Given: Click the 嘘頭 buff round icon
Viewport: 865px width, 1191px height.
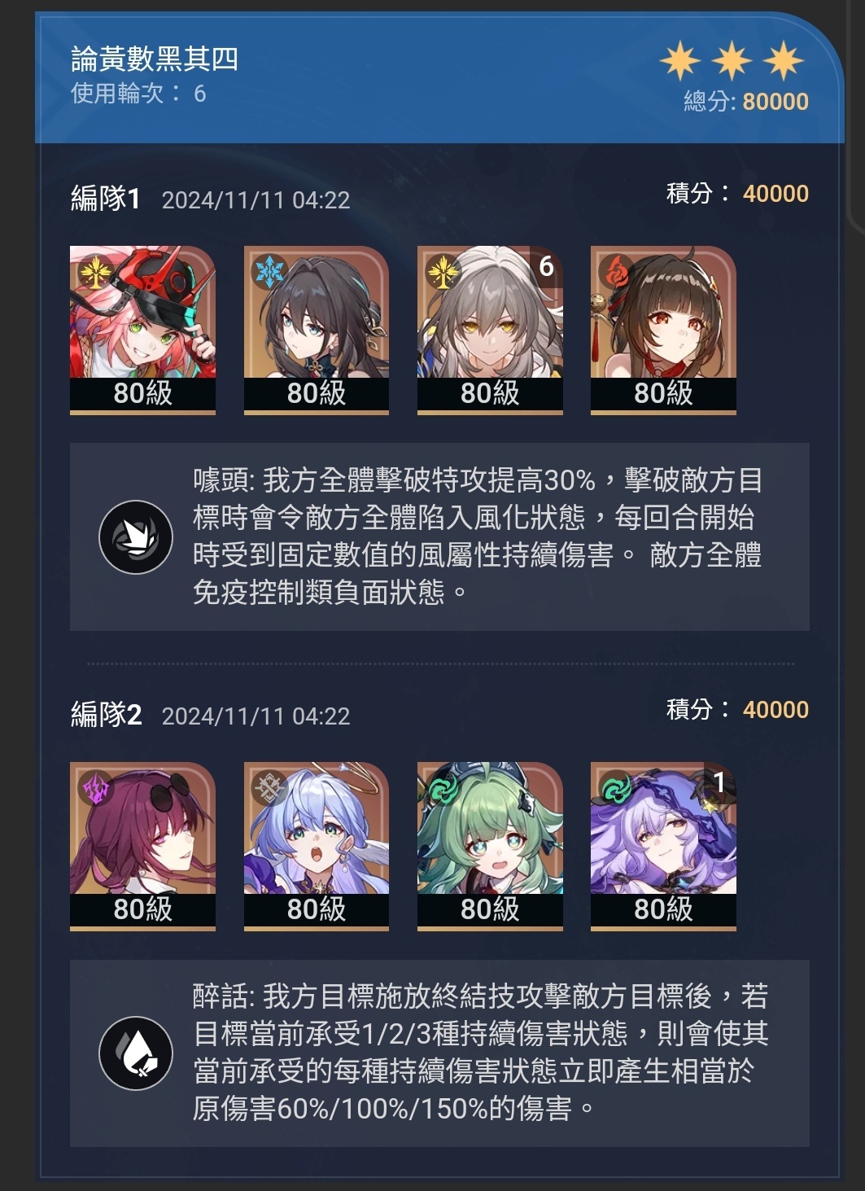Looking at the screenshot, I should tap(136, 537).
